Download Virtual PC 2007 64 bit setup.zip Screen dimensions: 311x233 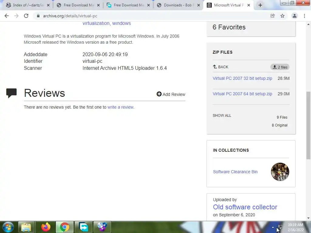(x=242, y=94)
